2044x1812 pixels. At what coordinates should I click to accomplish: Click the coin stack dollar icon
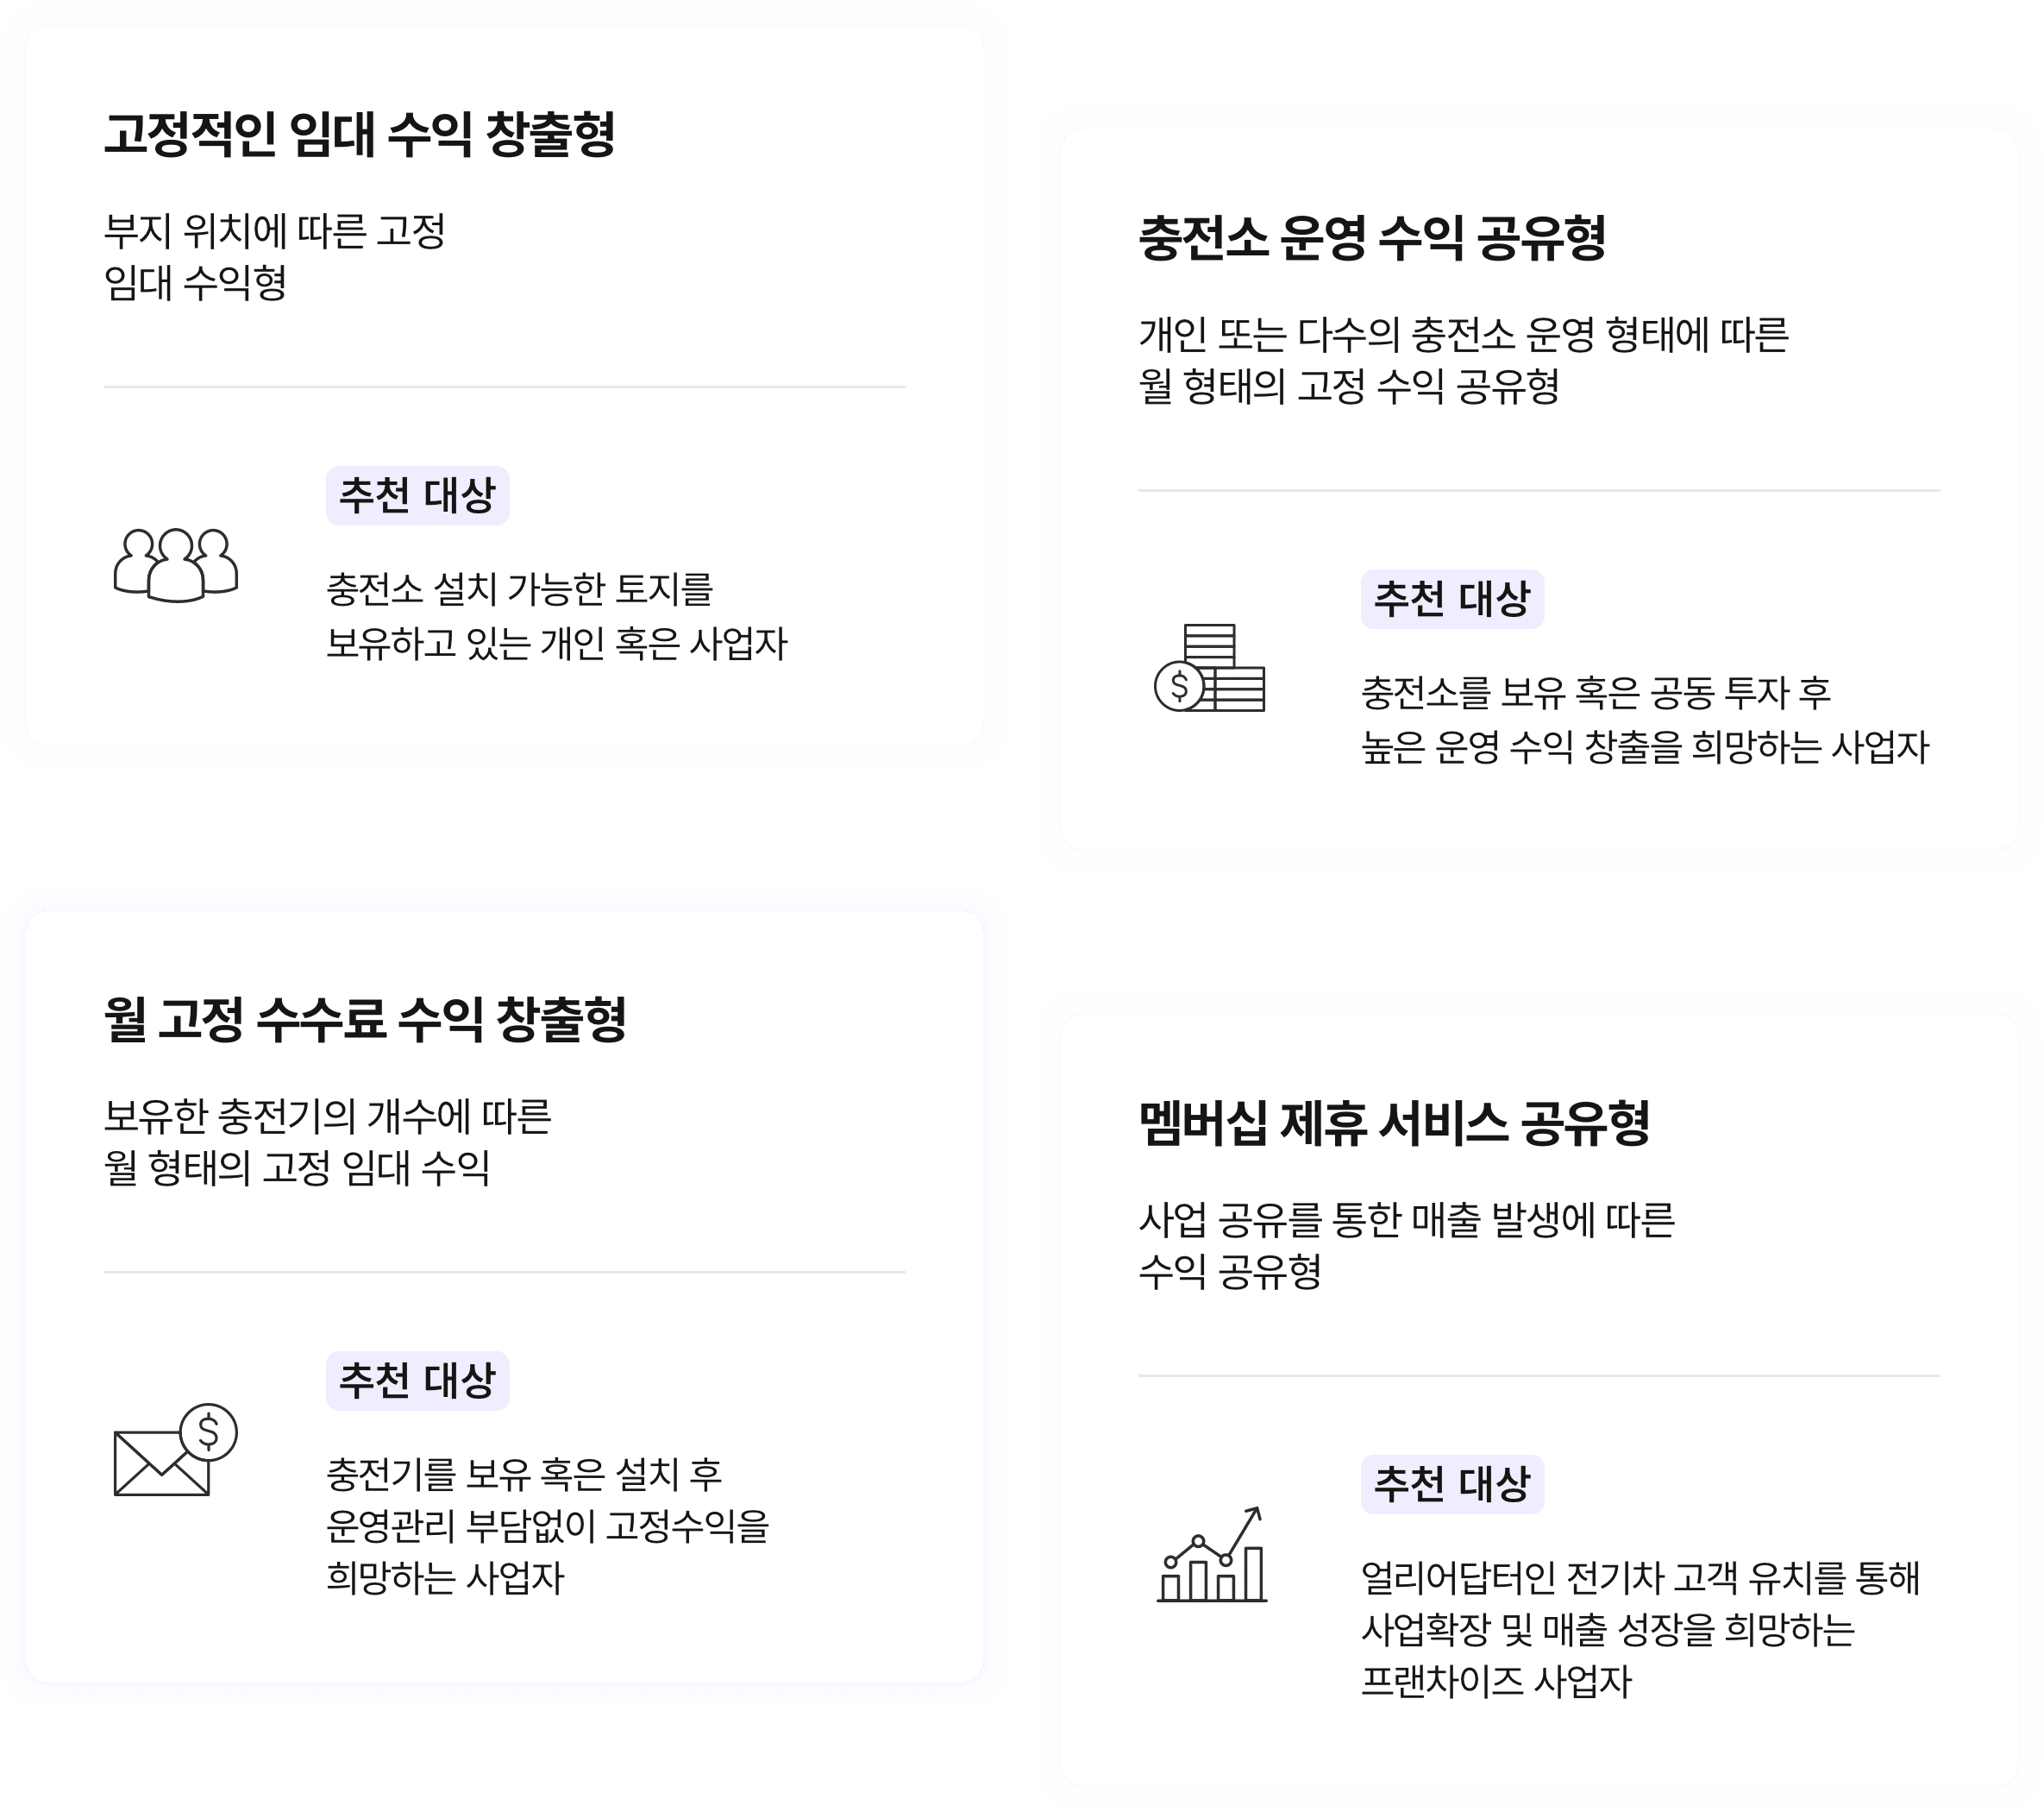[1210, 669]
